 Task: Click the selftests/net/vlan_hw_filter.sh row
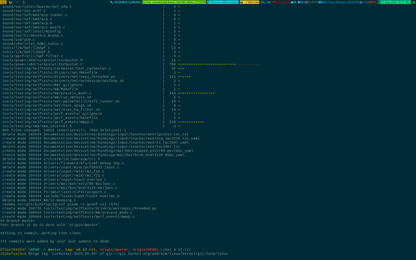pyautogui.click(x=91, y=110)
